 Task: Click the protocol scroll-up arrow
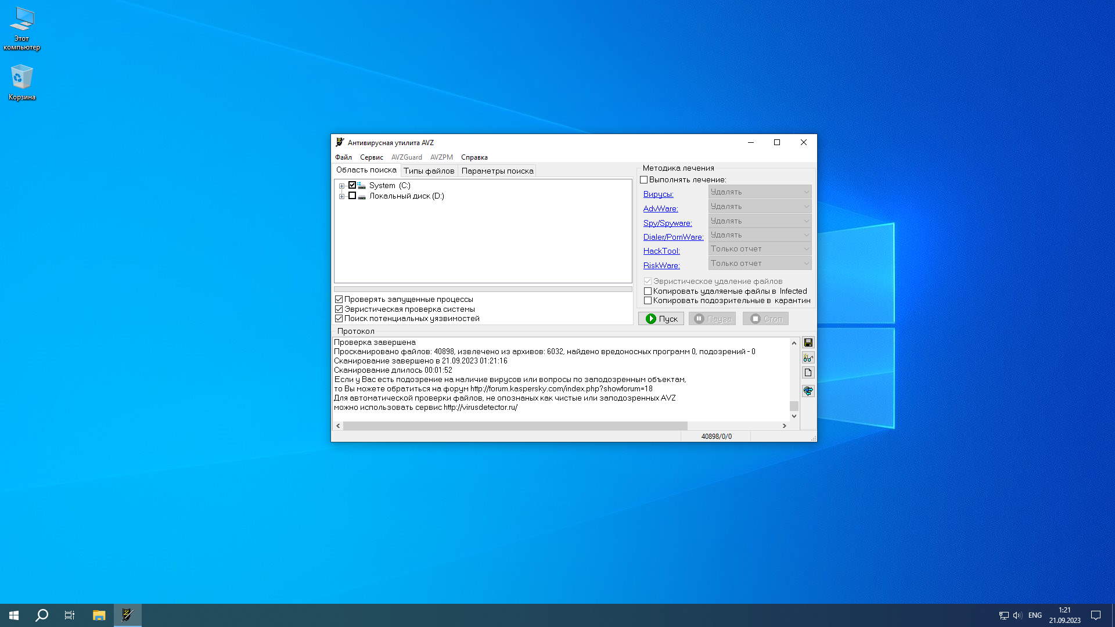[794, 343]
